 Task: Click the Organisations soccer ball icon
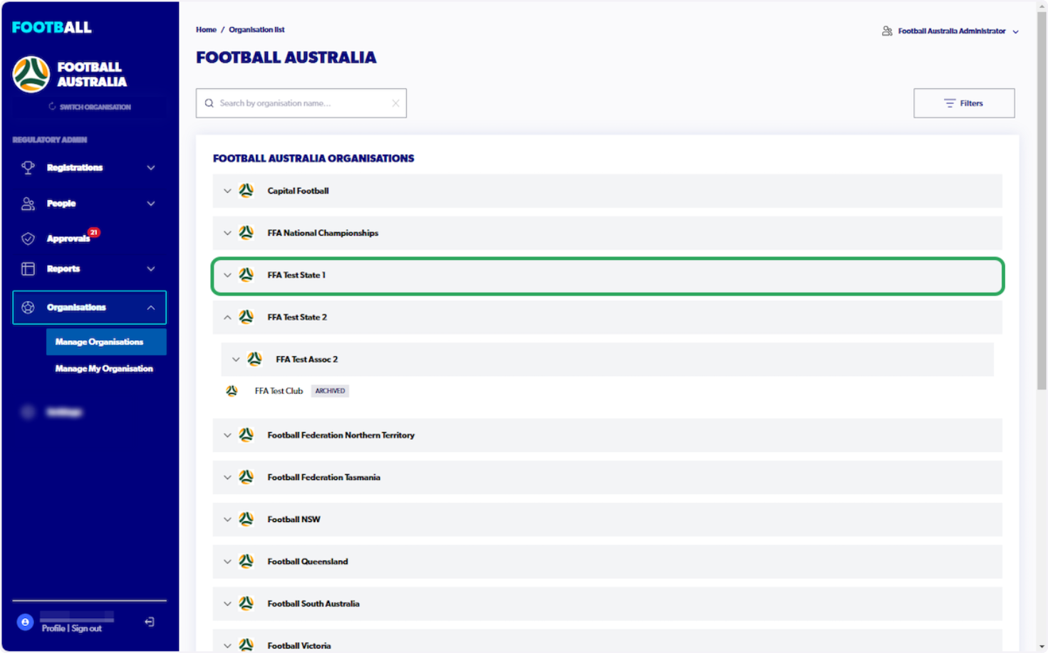[x=28, y=308]
